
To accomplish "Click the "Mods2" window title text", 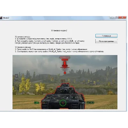I will (6, 18).
